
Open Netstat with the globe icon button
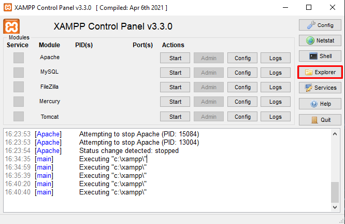coord(320,40)
